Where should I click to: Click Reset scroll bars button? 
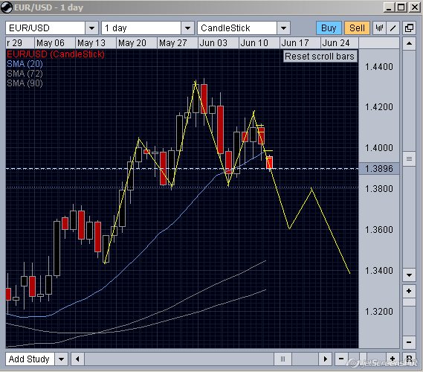[320, 56]
